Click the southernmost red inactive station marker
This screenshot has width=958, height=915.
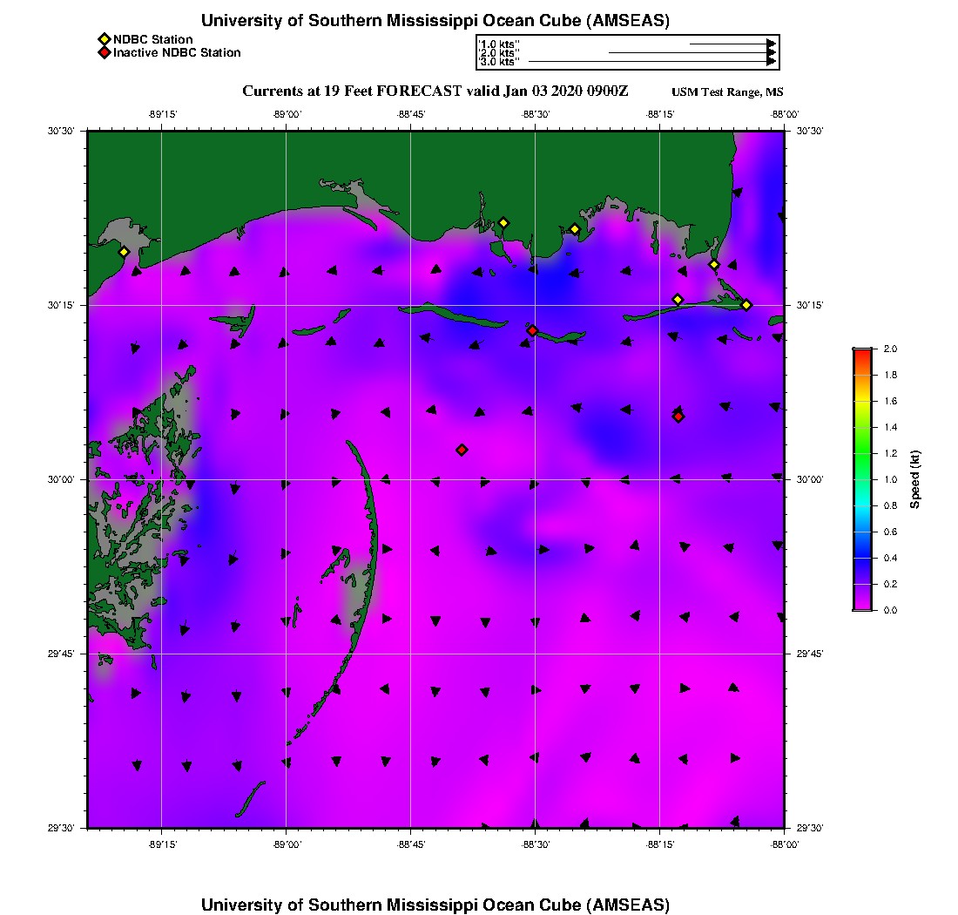[462, 450]
